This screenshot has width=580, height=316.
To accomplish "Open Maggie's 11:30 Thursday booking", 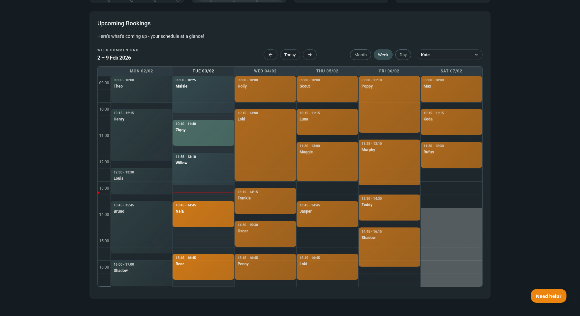I will pyautogui.click(x=327, y=161).
